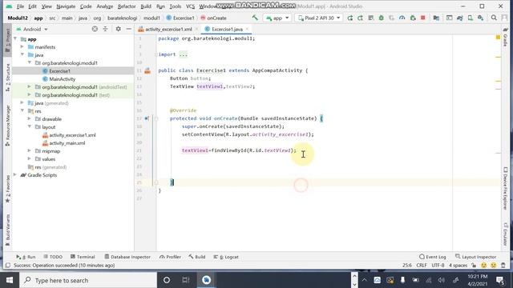Expand the manifests folder
The width and height of the screenshot is (513, 288).
tap(22, 47)
